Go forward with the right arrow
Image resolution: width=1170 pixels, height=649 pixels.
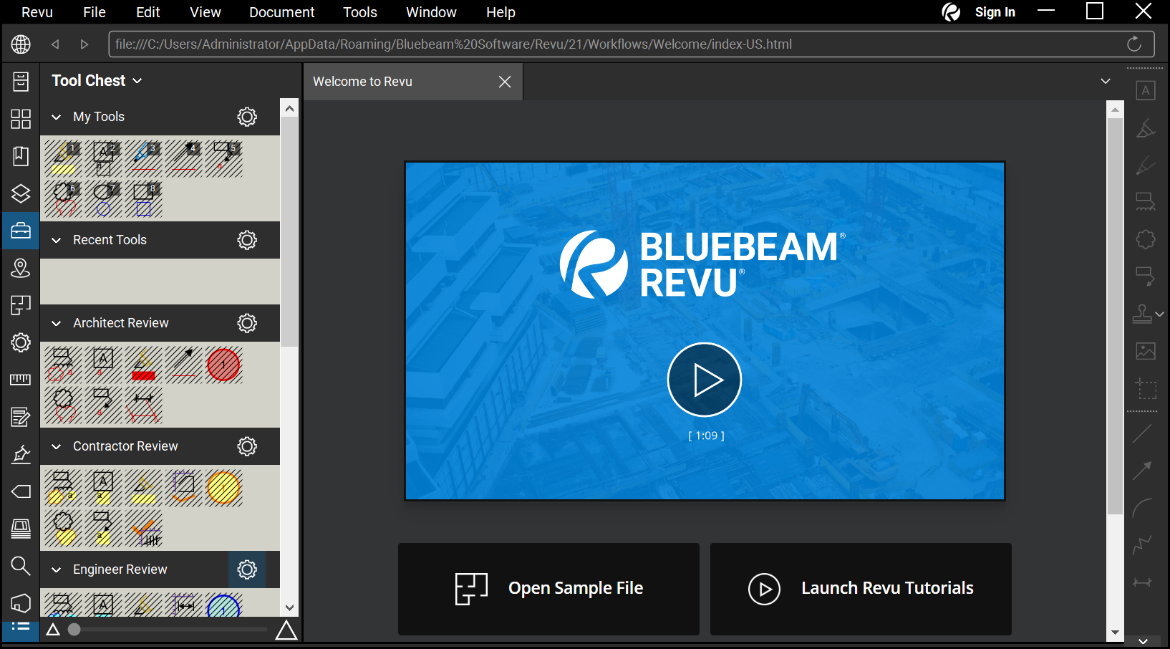coord(84,44)
